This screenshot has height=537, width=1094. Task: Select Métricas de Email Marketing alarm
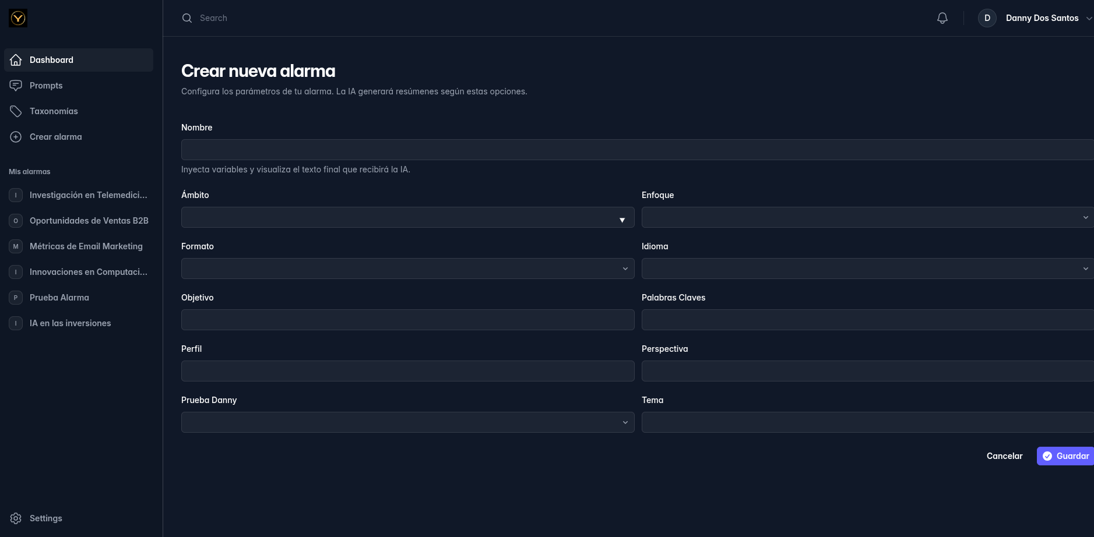pos(86,246)
